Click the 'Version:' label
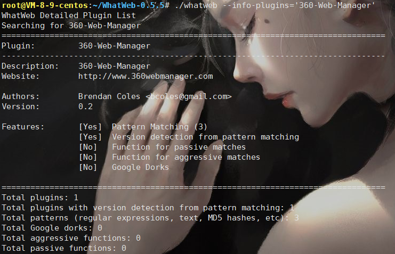Screen dimensions: 395x254 click(21, 106)
